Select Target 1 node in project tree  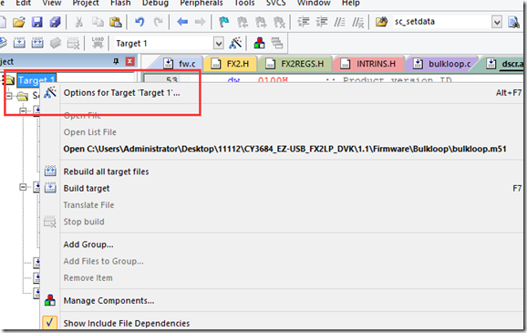(36, 80)
